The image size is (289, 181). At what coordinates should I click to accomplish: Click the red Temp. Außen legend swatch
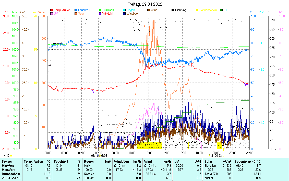pyautogui.click(x=52, y=10)
